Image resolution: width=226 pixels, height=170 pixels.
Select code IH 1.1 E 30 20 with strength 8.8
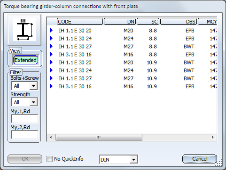[75, 31]
